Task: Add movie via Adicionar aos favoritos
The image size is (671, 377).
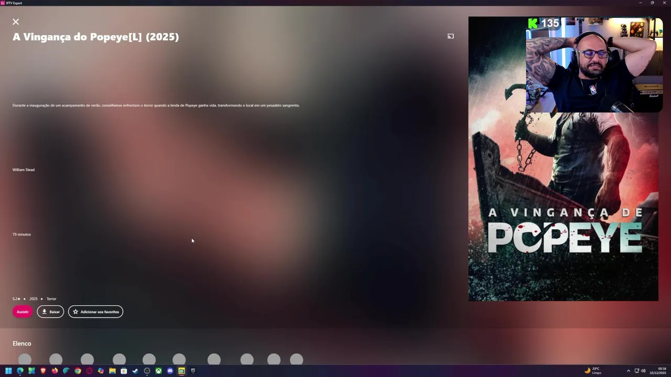Action: (x=95, y=312)
